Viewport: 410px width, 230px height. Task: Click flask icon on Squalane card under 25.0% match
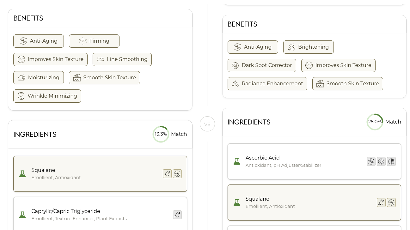click(237, 203)
